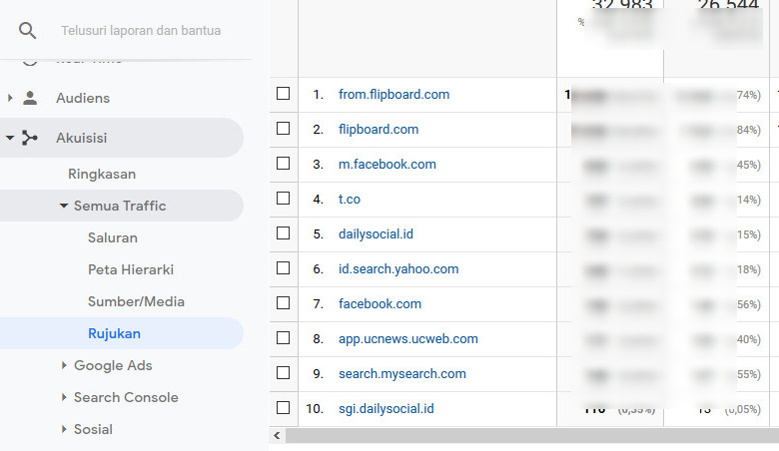Focus the Telusuri laporan dan bantuan search field
Screen dimensions: 779x451
pyautogui.click(x=142, y=30)
